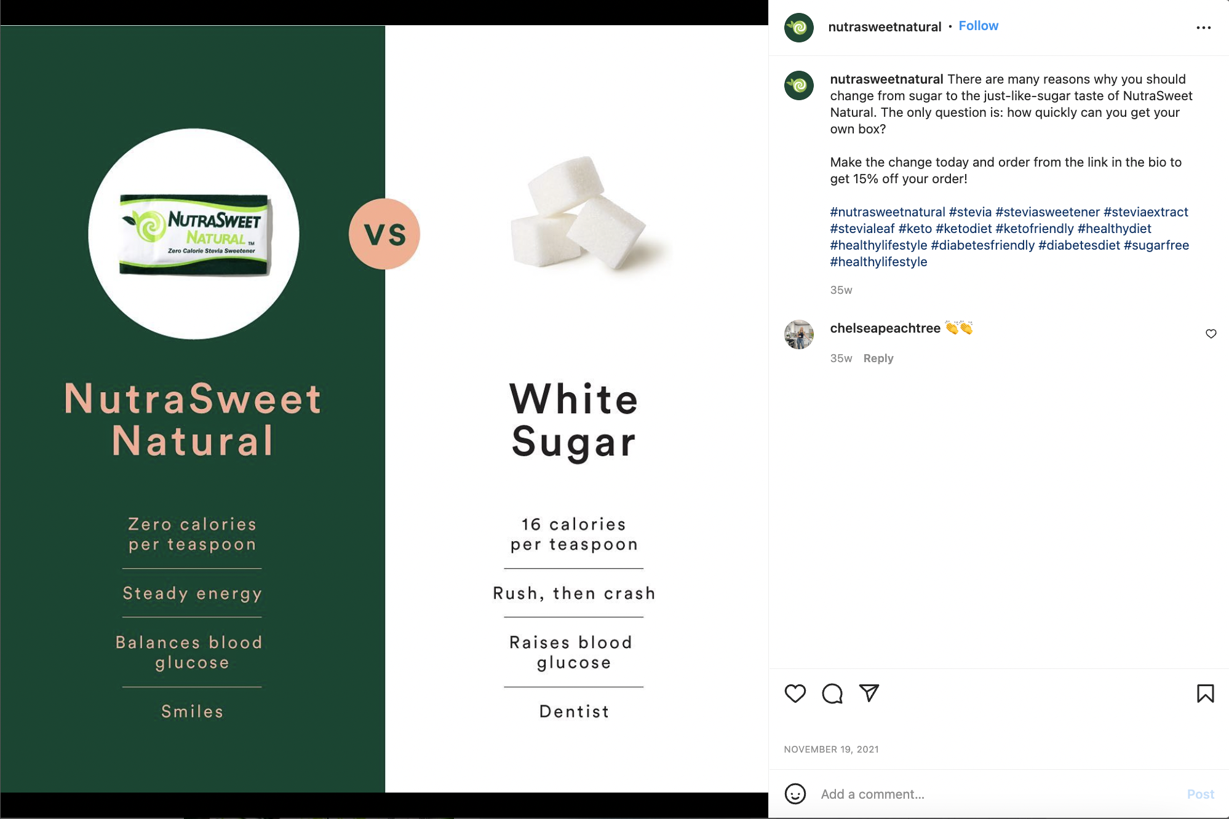This screenshot has height=819, width=1229.
Task: Save the post with the bookmark icon
Action: pyautogui.click(x=1205, y=694)
